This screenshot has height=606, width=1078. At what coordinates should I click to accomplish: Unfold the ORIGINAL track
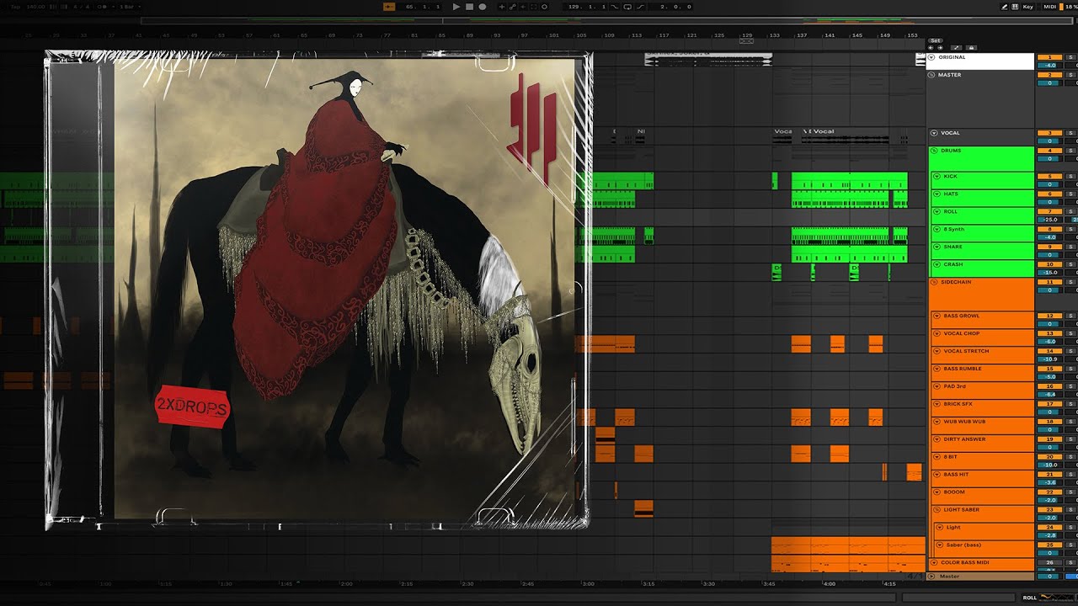[932, 57]
